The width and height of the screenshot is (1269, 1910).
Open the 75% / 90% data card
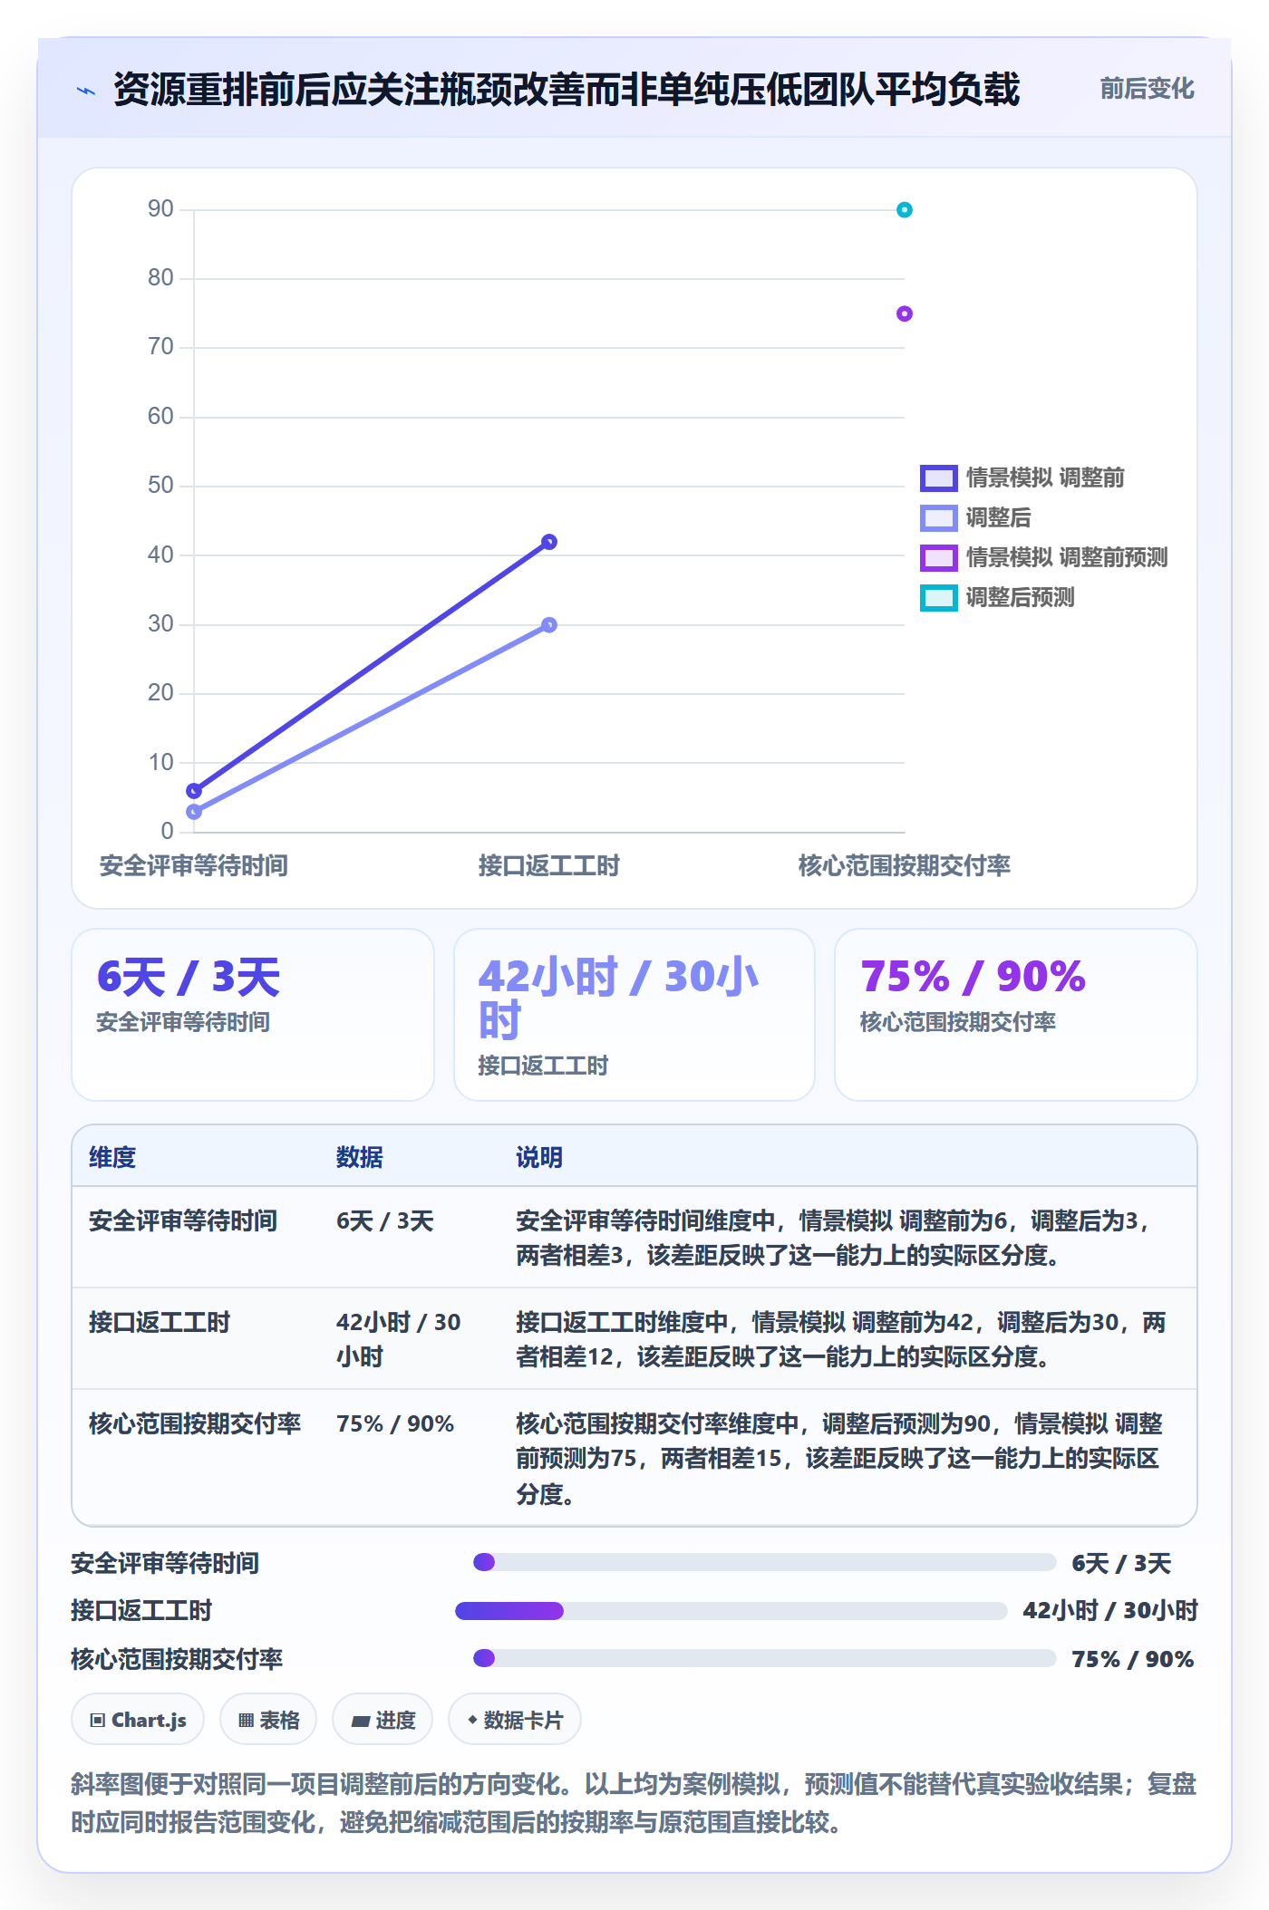[x=1016, y=1015]
